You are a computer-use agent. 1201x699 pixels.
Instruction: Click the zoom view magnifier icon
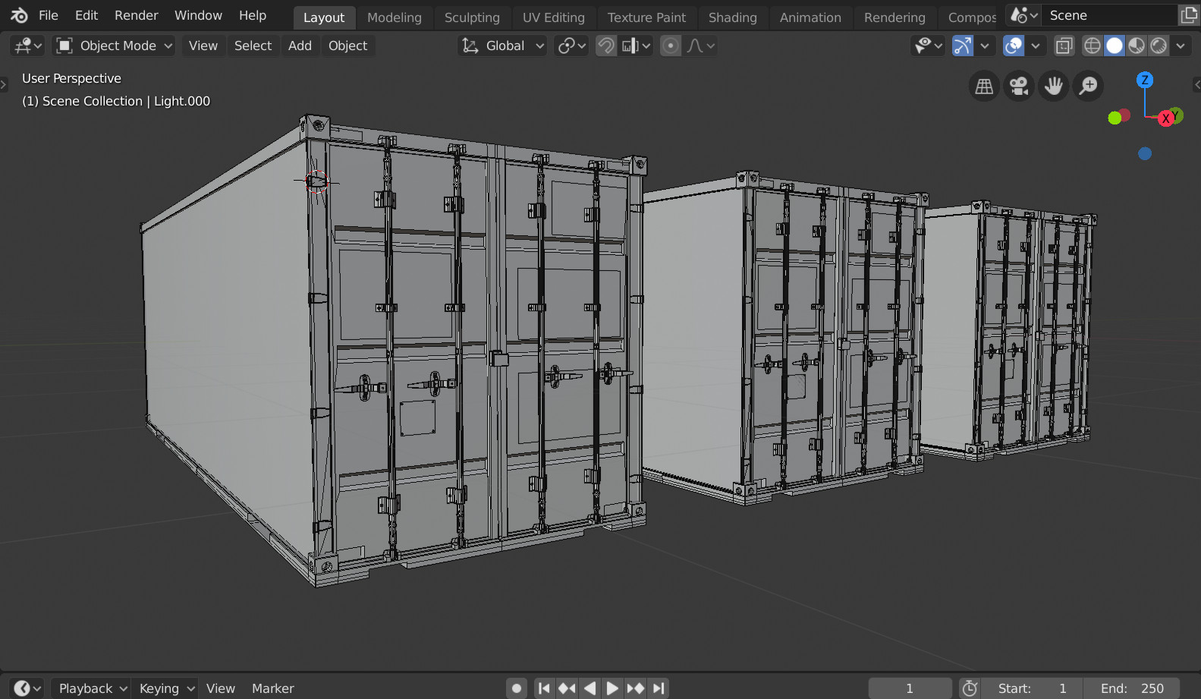1089,86
